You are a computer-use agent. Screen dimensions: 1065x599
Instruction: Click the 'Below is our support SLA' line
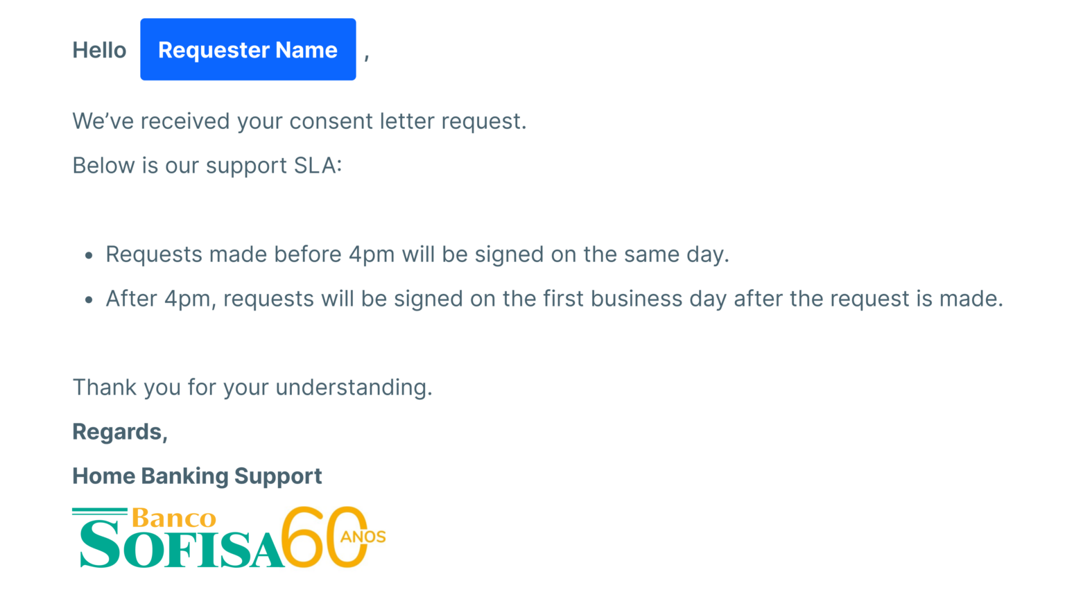click(x=207, y=166)
